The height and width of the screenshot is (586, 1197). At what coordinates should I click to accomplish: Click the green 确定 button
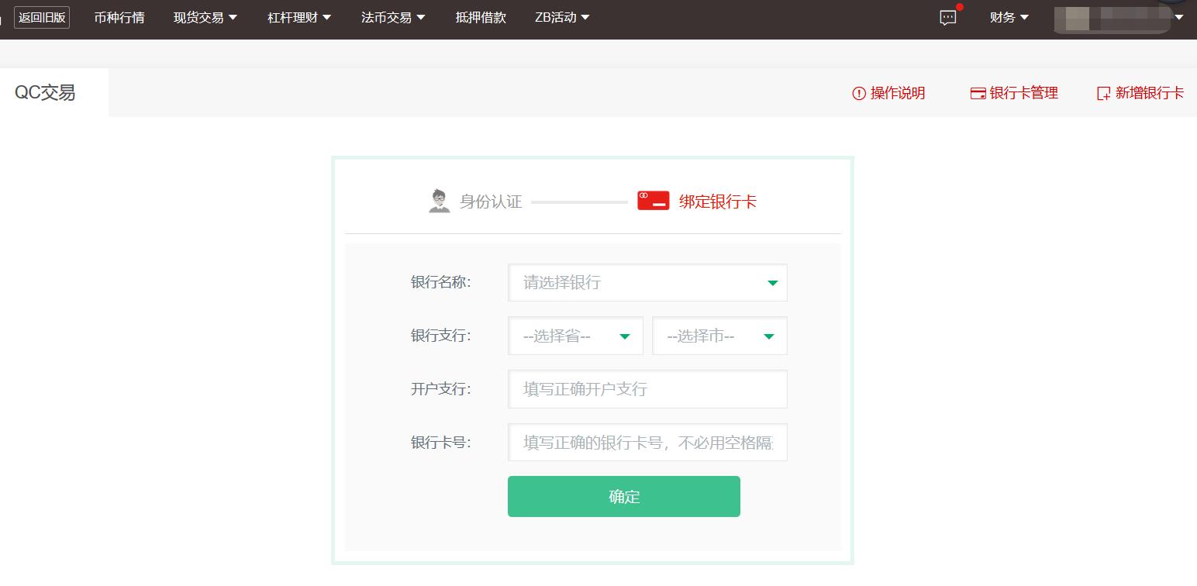point(624,496)
